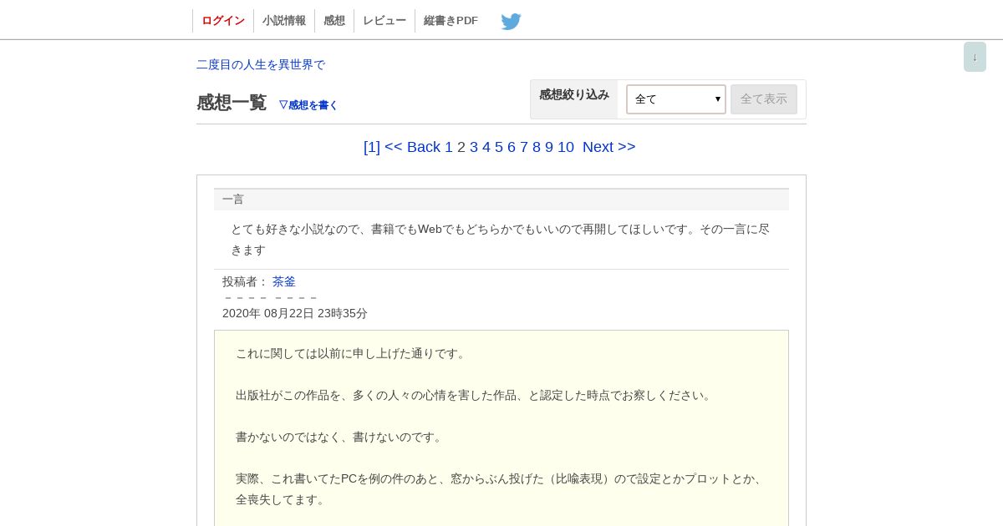Open the レビュー menu item
1003x526 pixels.
click(384, 21)
